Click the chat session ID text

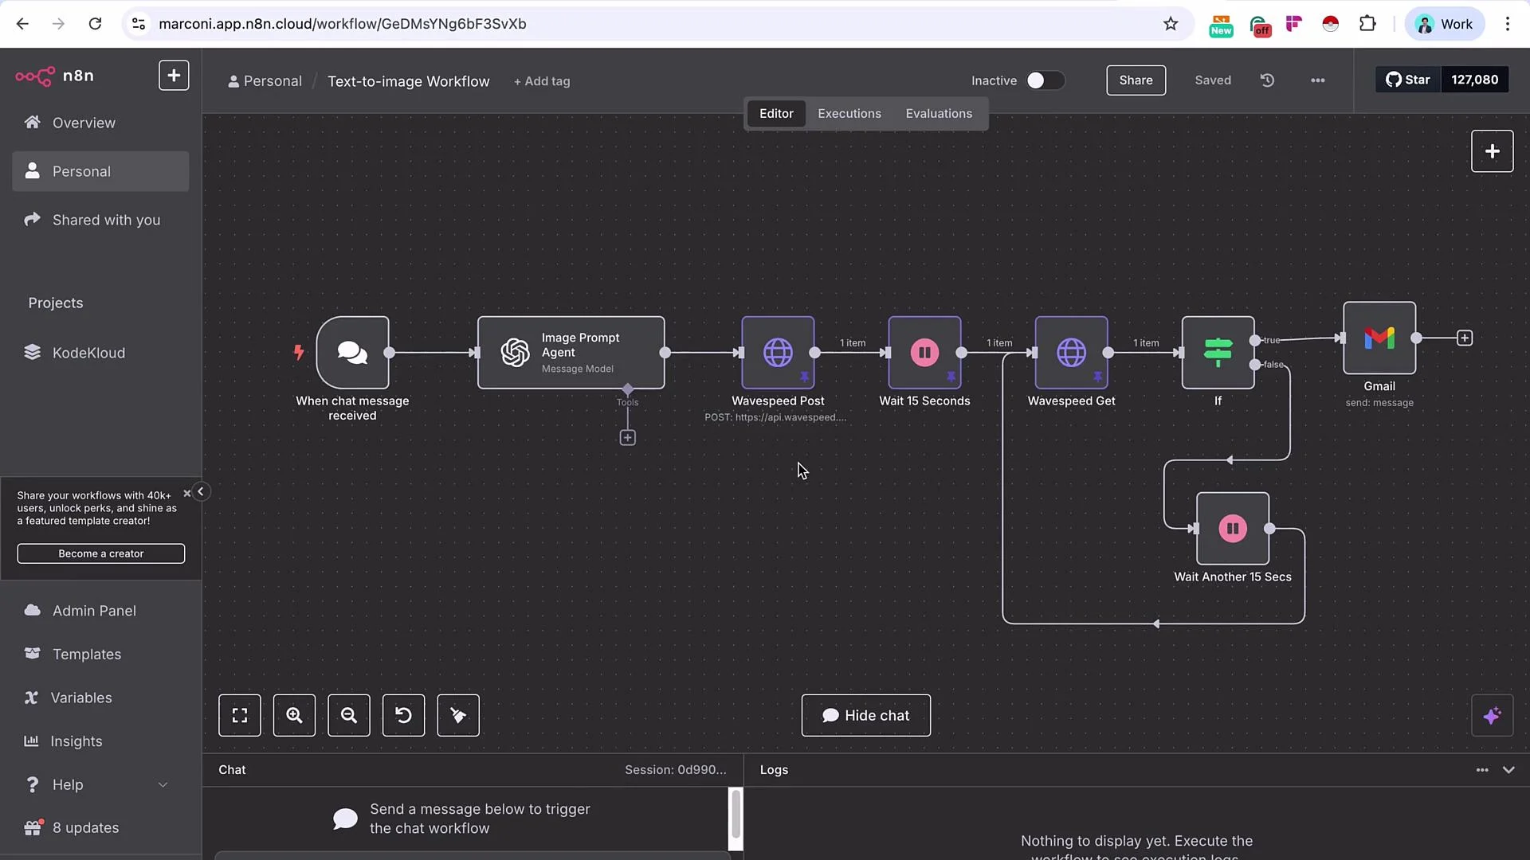(x=675, y=770)
